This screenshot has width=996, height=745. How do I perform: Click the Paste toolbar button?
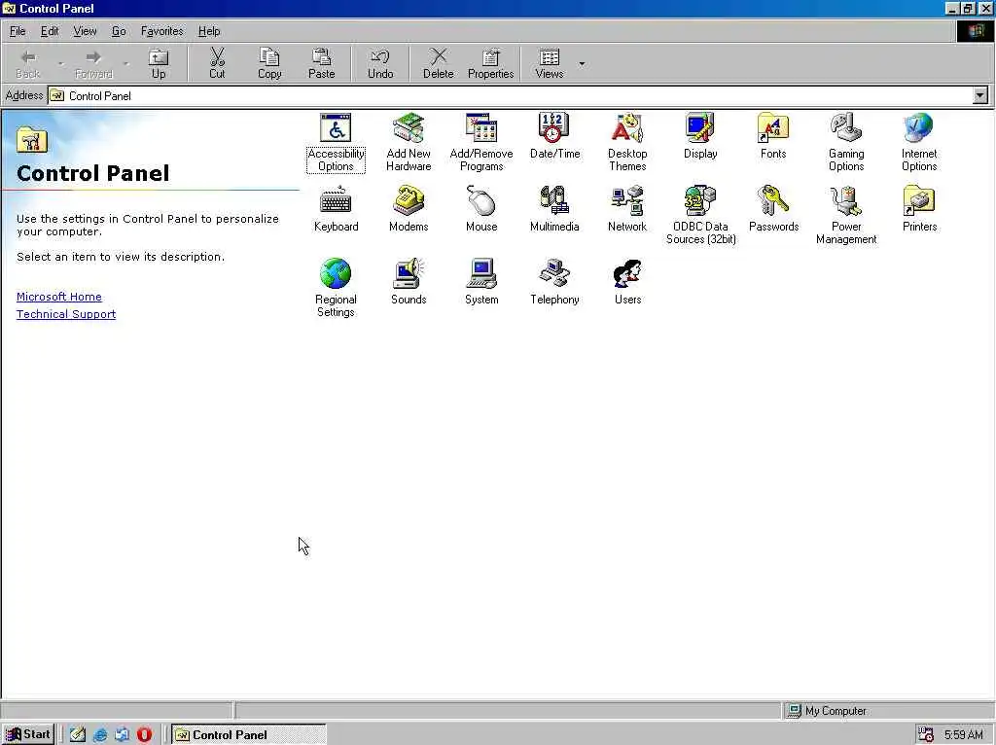click(x=321, y=64)
